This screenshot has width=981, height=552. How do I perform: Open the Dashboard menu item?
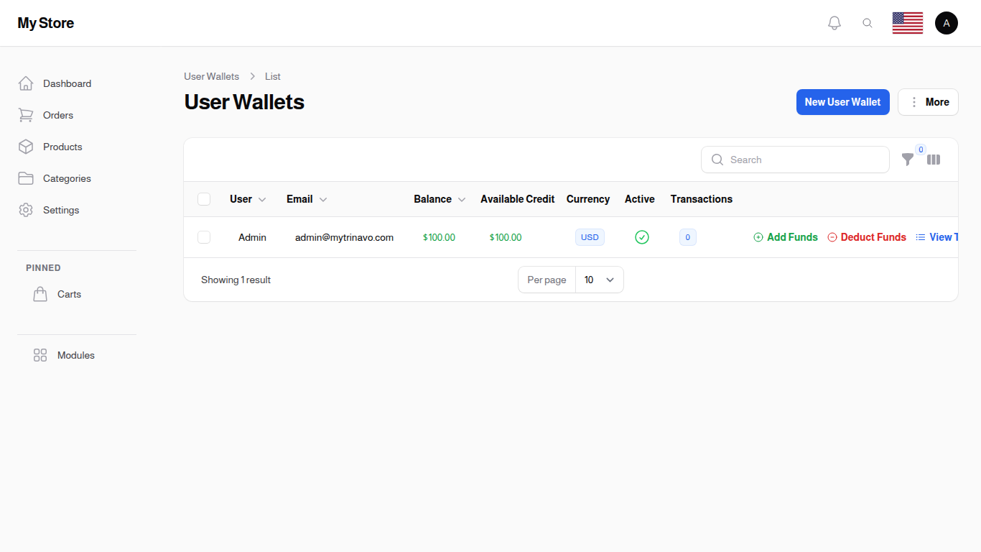click(67, 83)
